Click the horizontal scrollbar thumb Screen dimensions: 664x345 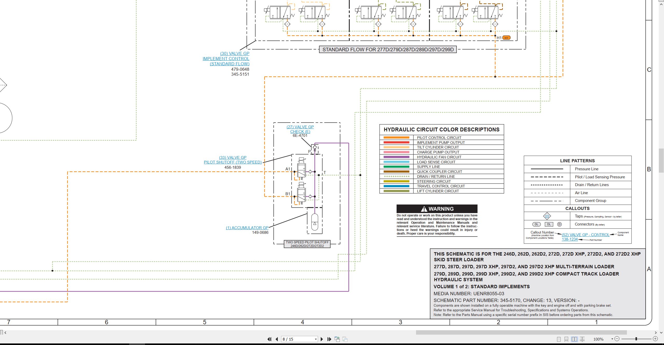click(x=521, y=332)
